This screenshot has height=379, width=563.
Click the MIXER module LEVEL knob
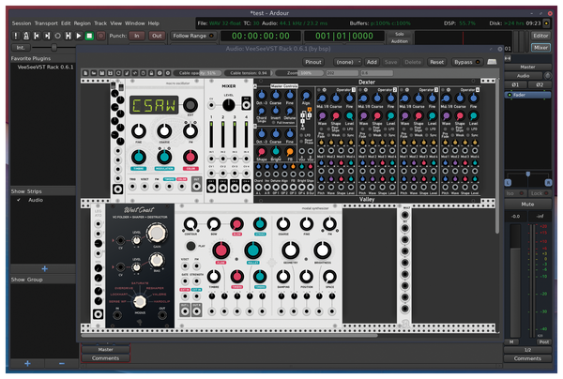coord(228,105)
